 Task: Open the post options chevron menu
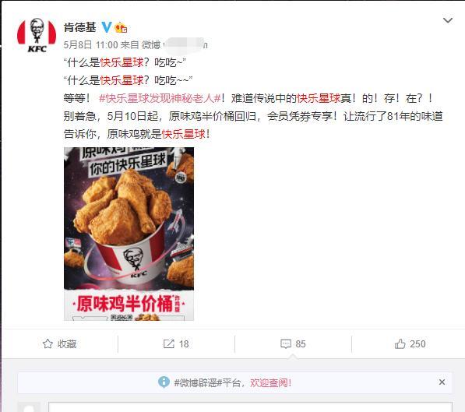(448, 20)
